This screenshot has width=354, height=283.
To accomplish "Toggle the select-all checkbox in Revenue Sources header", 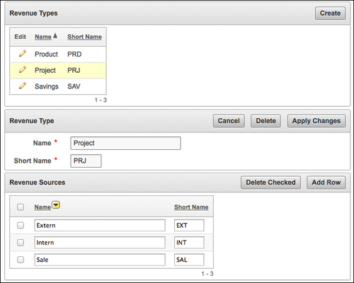I will [x=21, y=207].
